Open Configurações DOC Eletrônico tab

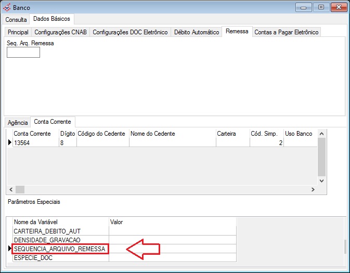coord(130,32)
